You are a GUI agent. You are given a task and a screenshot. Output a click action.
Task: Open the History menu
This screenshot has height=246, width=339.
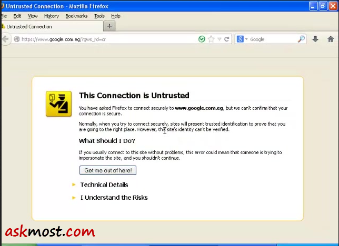[52, 16]
